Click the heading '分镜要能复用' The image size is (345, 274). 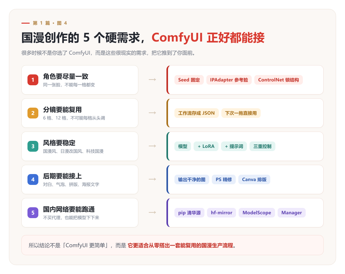[62, 110]
